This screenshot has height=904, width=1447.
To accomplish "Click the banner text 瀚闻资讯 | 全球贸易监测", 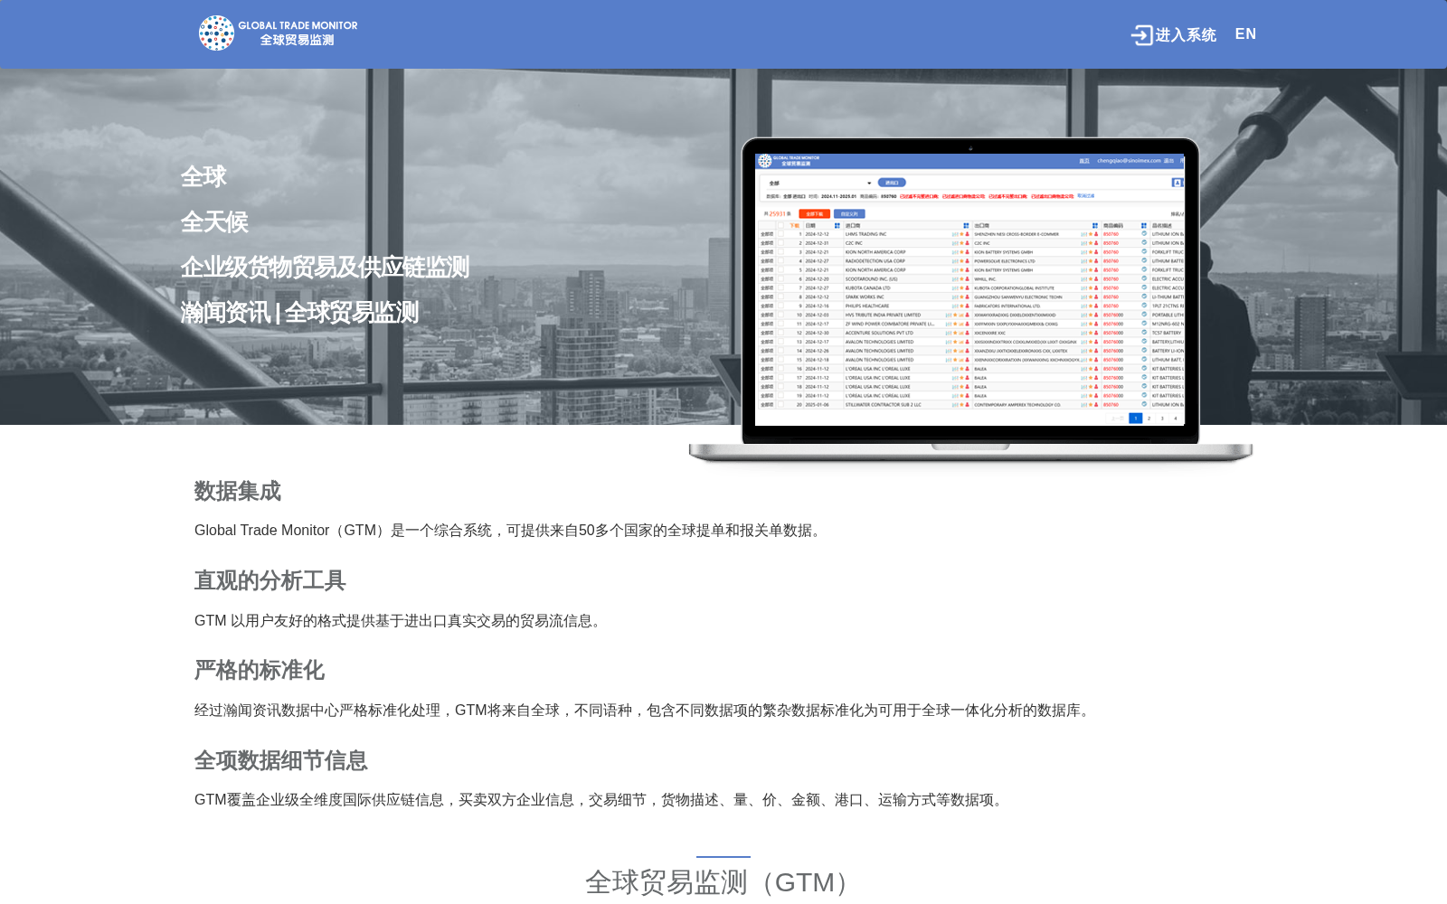I will (x=299, y=313).
